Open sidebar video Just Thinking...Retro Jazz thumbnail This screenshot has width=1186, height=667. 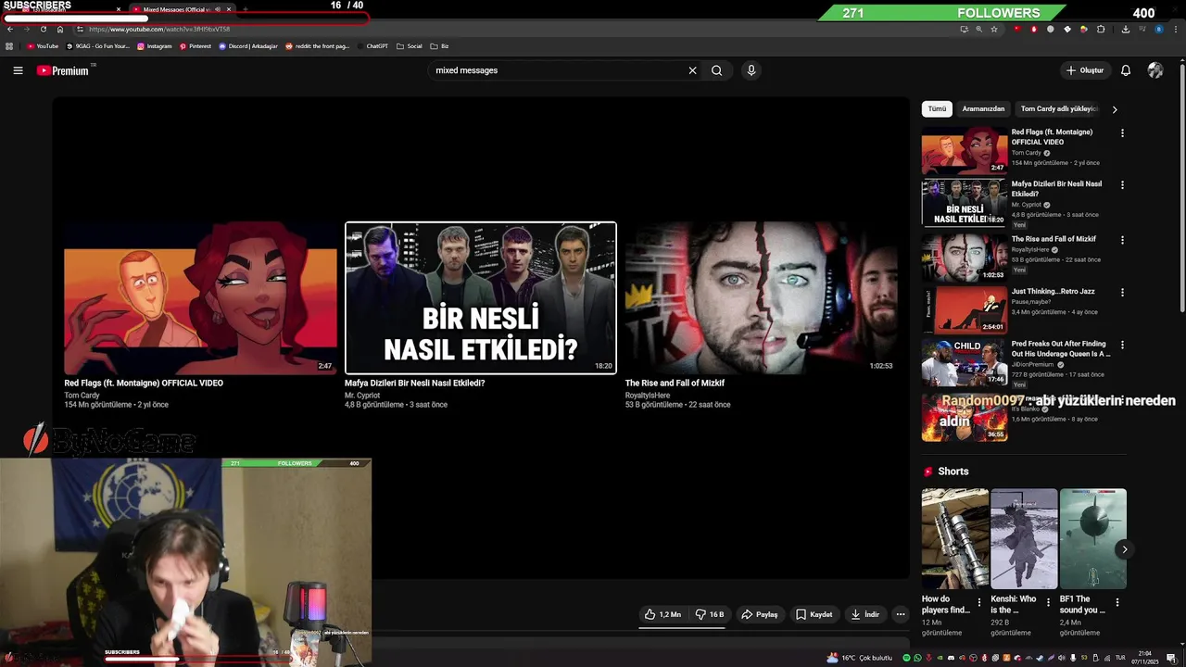pyautogui.click(x=965, y=310)
